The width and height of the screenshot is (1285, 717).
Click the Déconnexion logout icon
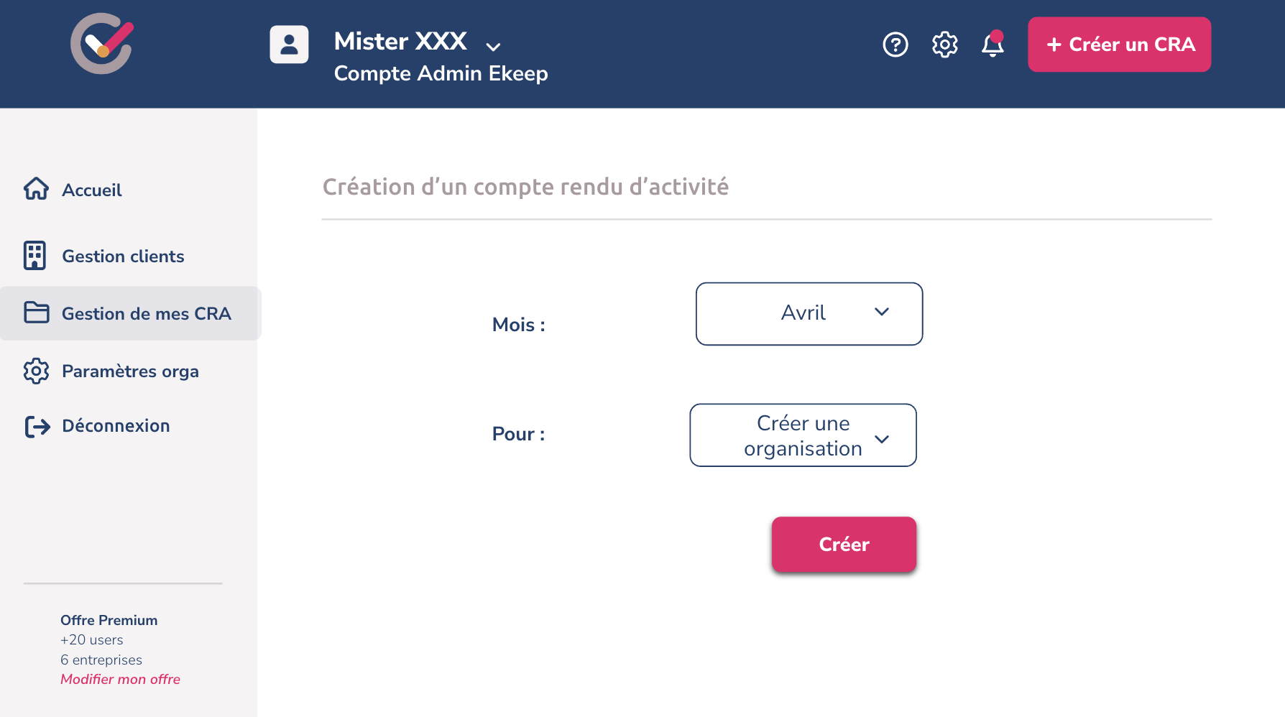tap(37, 426)
